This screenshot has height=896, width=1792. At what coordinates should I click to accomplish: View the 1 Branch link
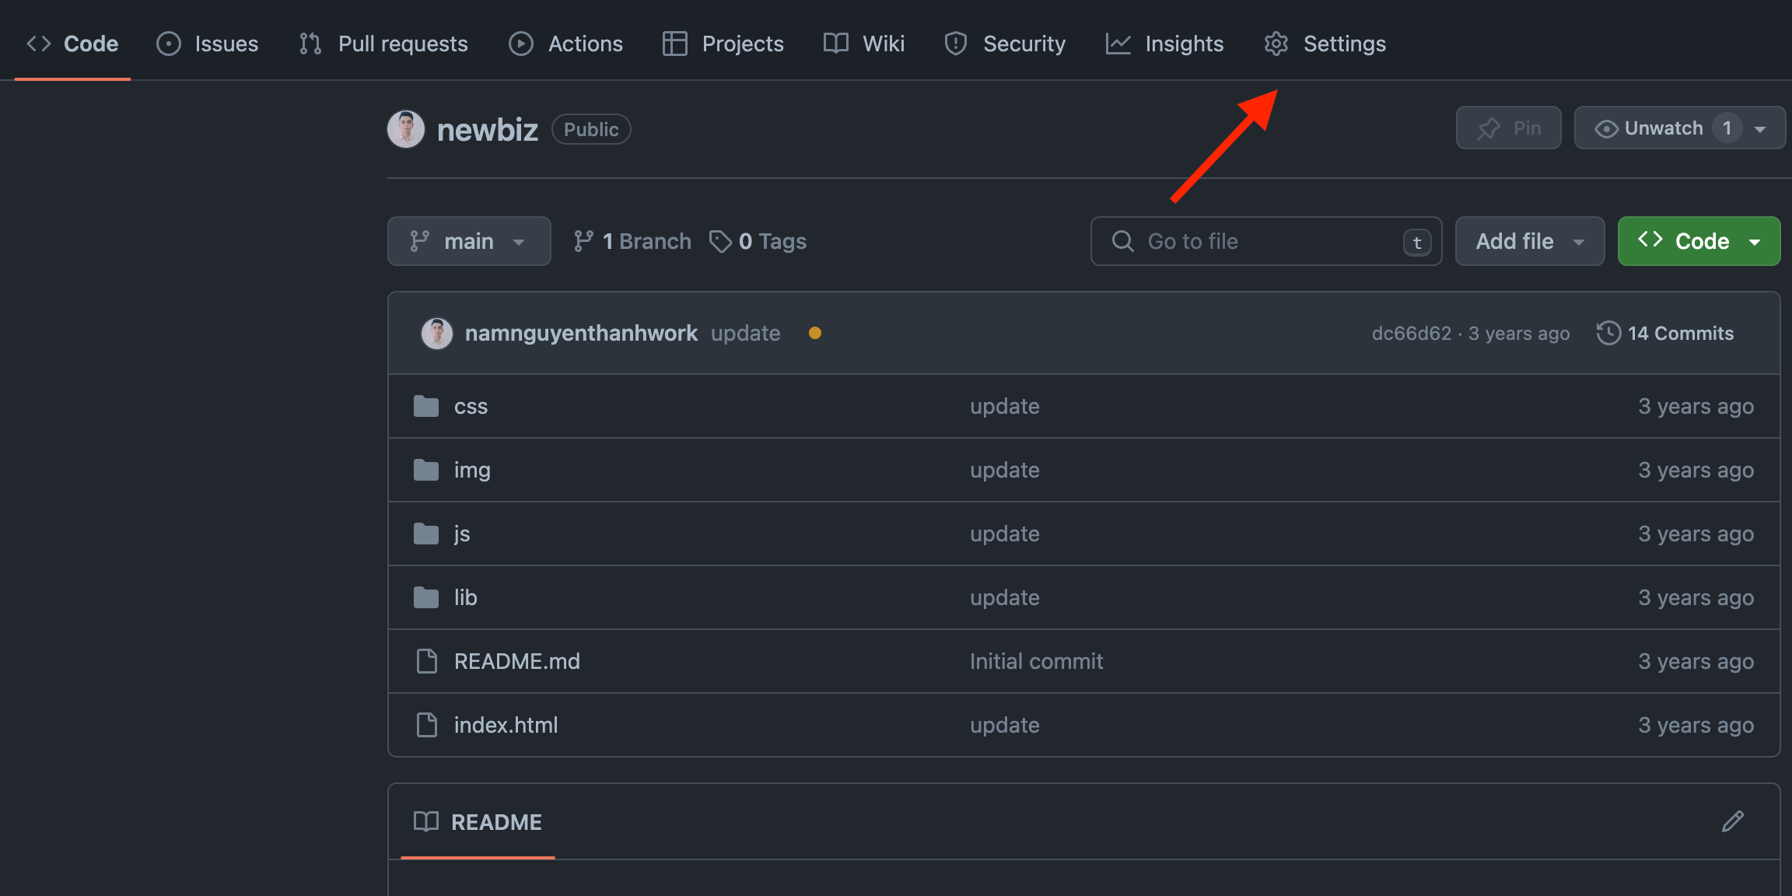632,241
